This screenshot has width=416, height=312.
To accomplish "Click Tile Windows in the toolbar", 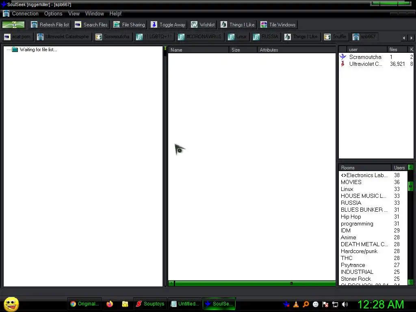I will click(278, 25).
